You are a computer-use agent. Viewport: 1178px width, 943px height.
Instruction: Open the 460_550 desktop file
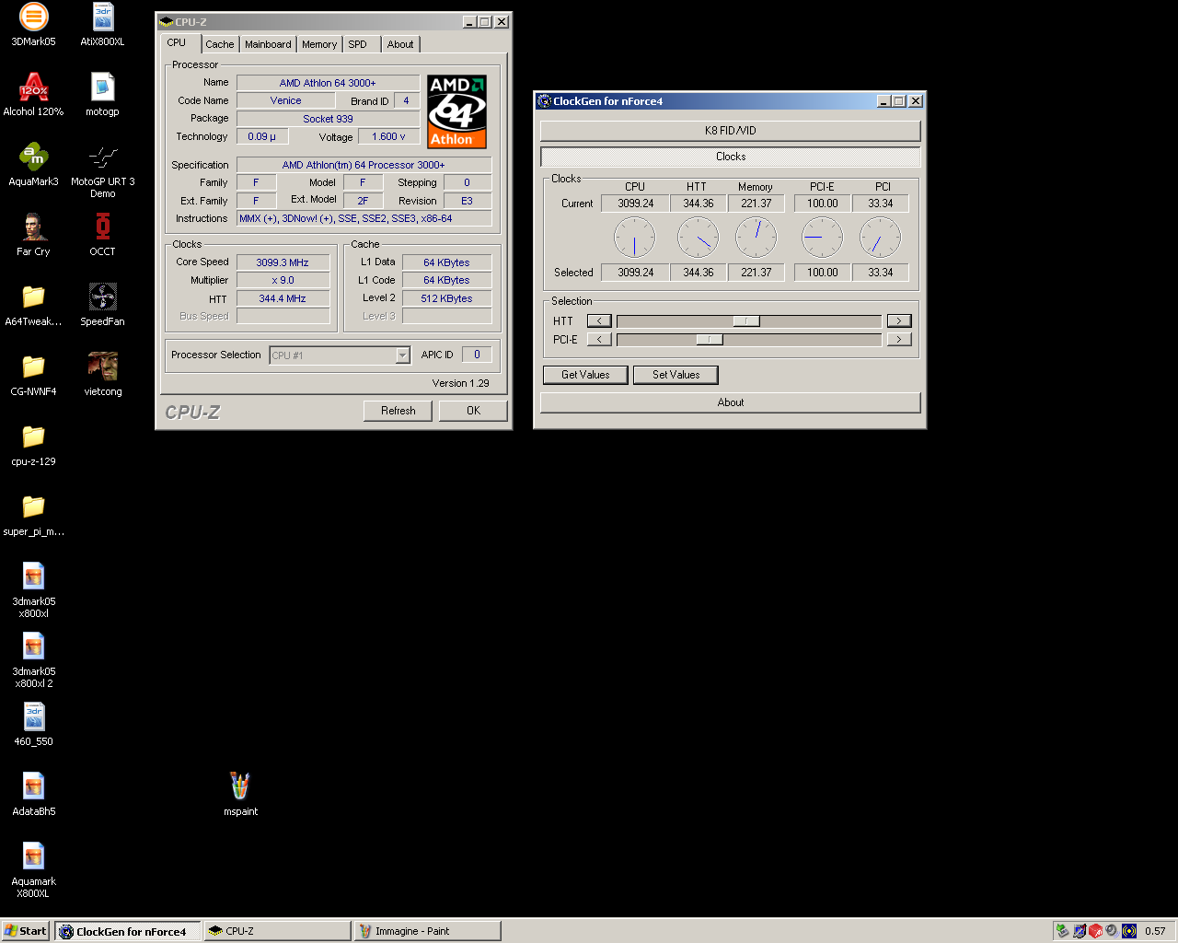point(33,724)
